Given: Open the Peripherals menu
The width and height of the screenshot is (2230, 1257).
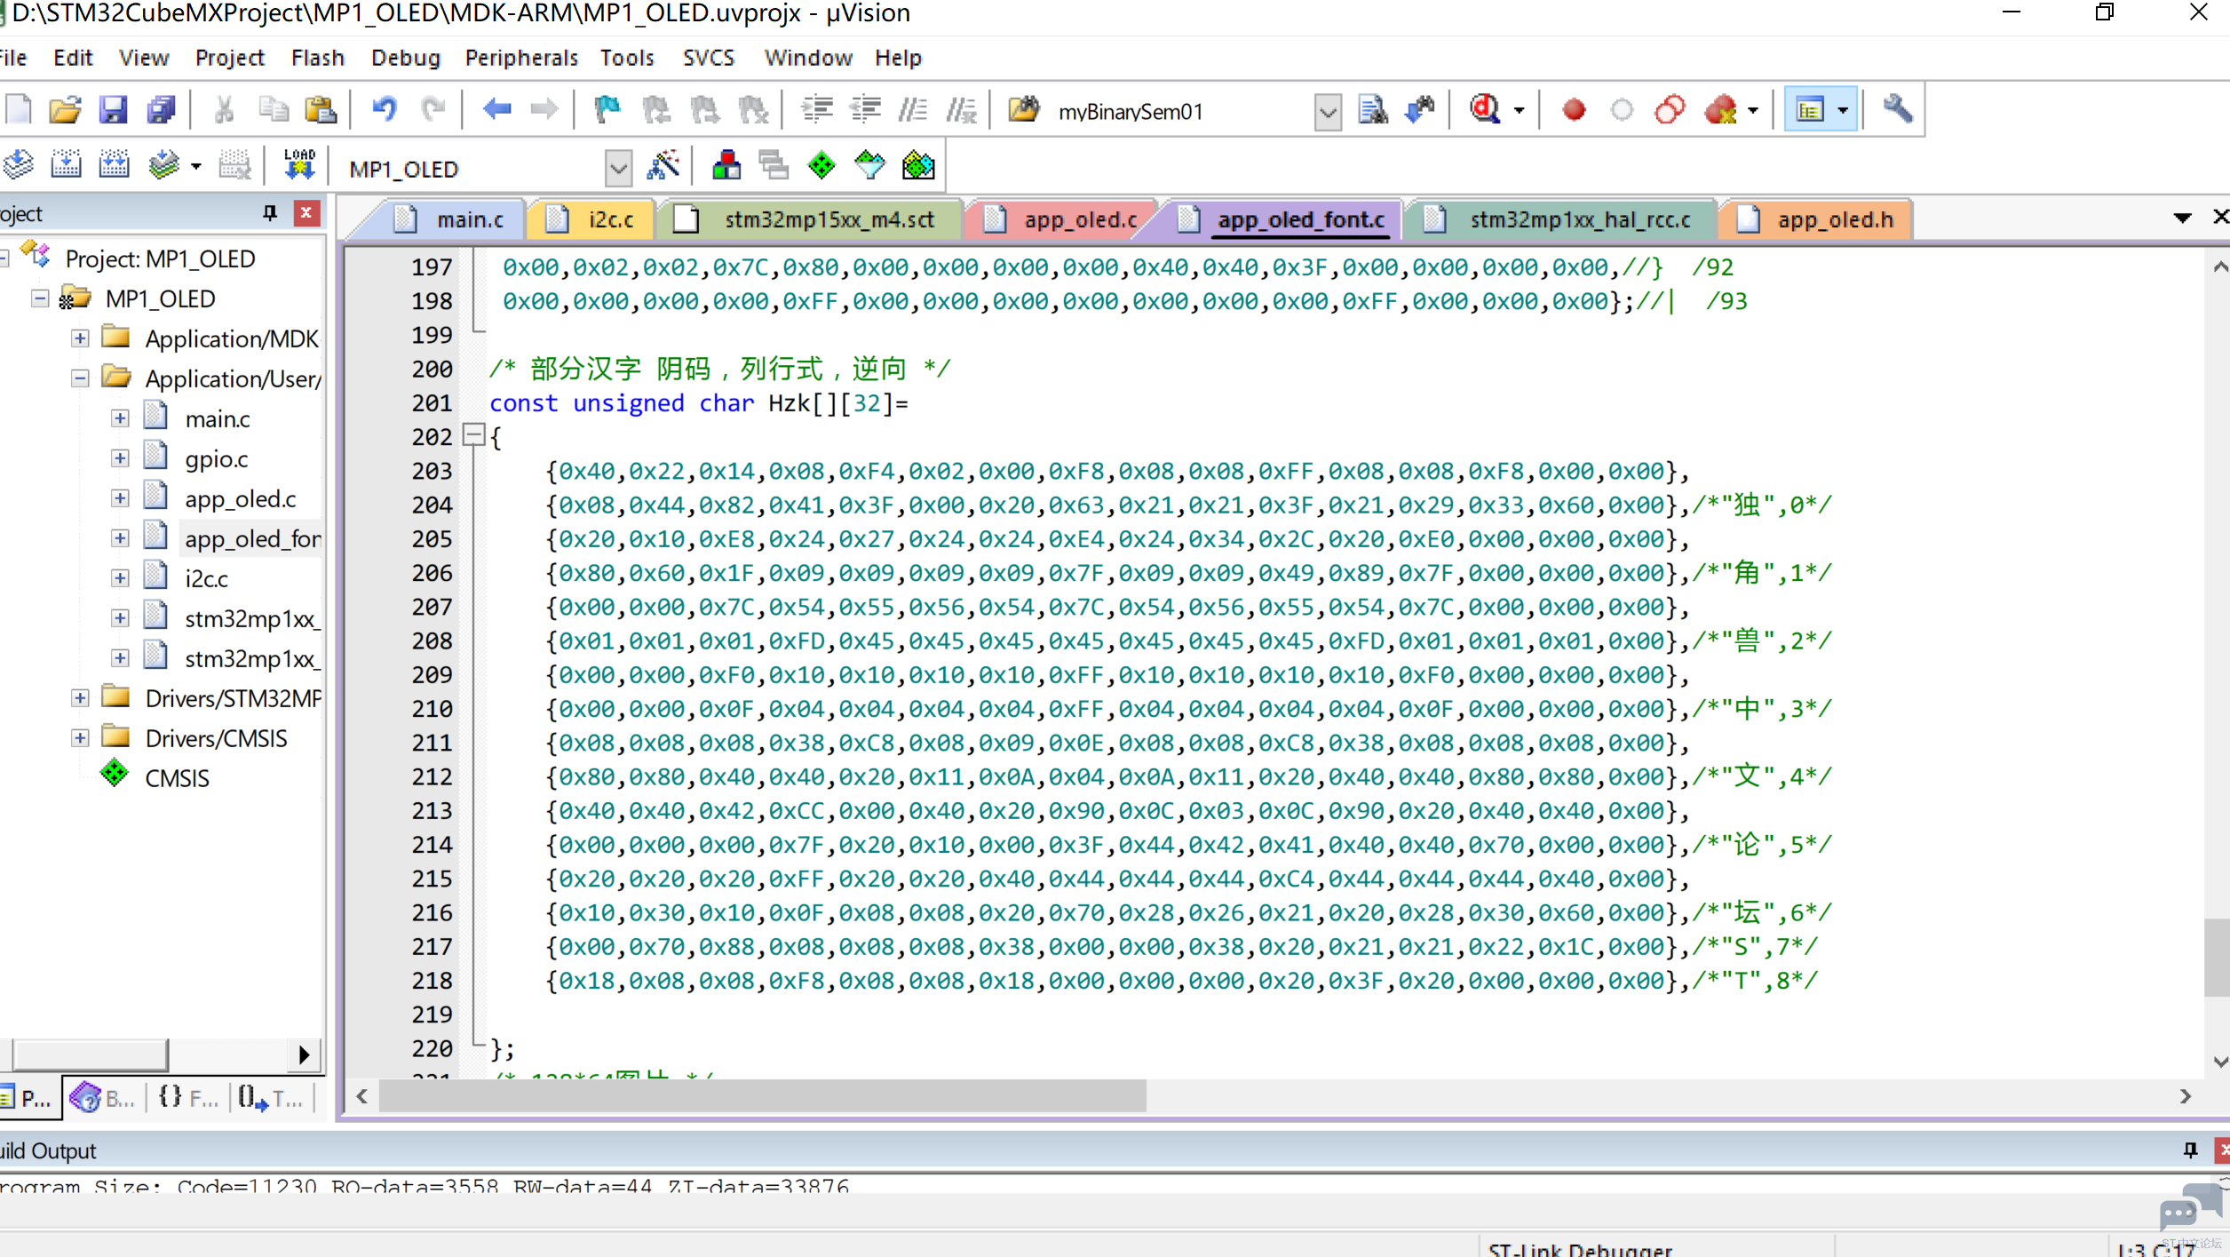Looking at the screenshot, I should (x=521, y=58).
